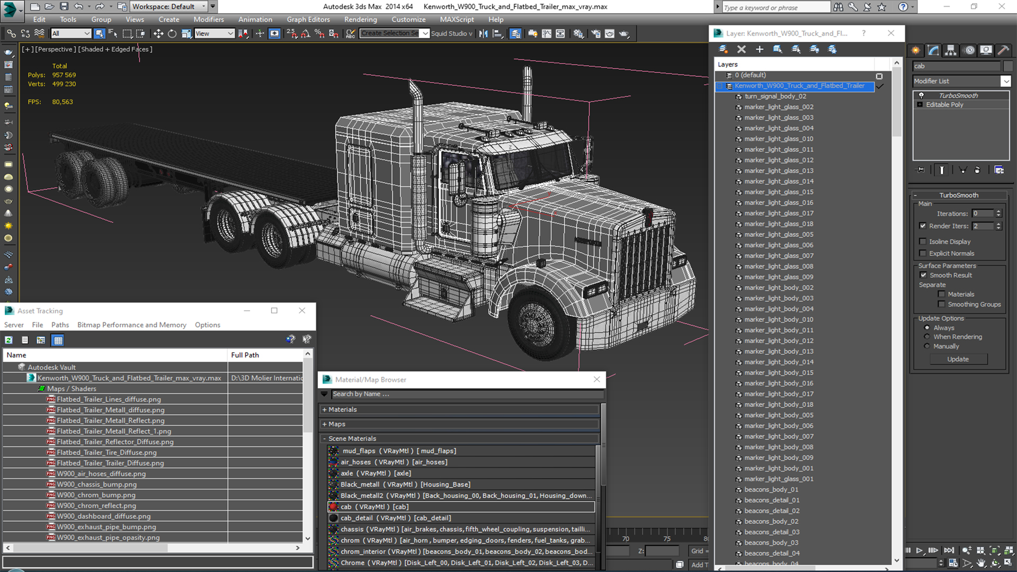Screen dimensions: 1017x572
Task: Enable Separate by Materials checkbox
Action: coord(941,294)
